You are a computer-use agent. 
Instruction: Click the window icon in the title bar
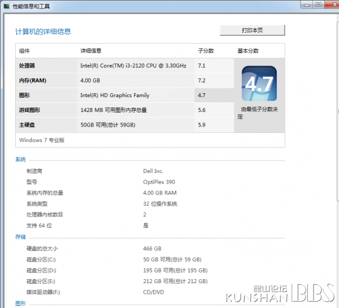pos(6,6)
